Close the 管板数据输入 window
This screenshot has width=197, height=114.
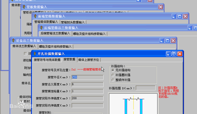point(161,7)
